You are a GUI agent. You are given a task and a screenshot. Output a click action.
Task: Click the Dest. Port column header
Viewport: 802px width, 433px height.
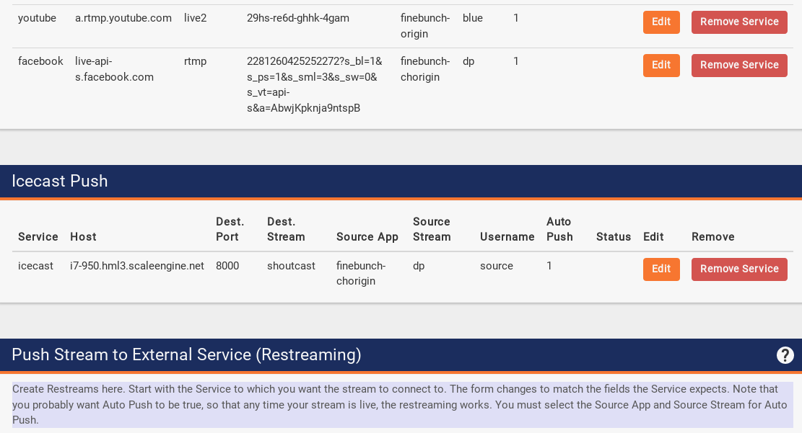230,229
